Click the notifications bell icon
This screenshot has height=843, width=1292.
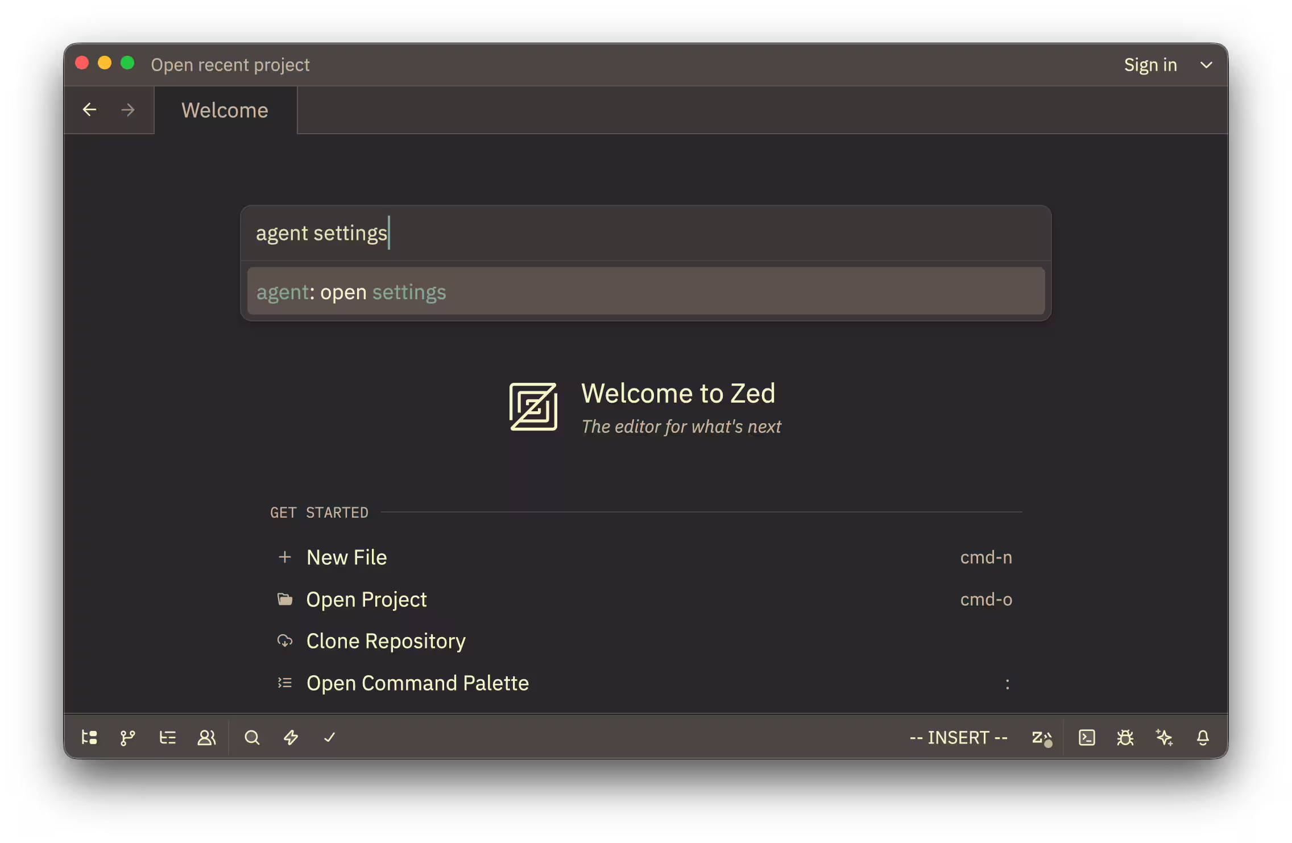(1203, 737)
